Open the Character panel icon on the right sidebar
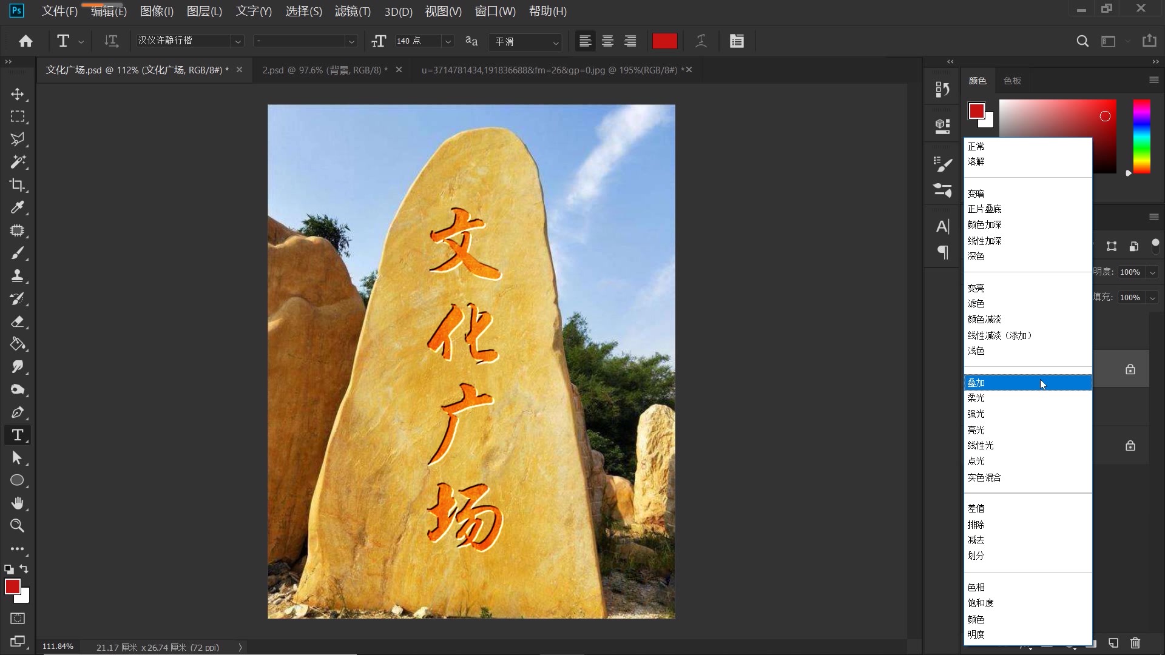The image size is (1165, 655). 942,226
